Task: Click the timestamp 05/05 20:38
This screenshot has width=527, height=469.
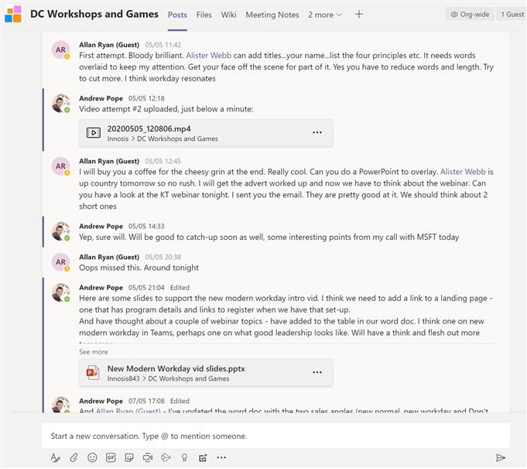Action: (x=163, y=257)
